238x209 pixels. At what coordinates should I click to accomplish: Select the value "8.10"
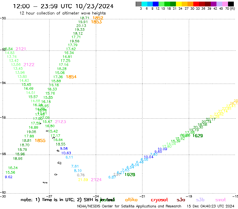click(78, 171)
